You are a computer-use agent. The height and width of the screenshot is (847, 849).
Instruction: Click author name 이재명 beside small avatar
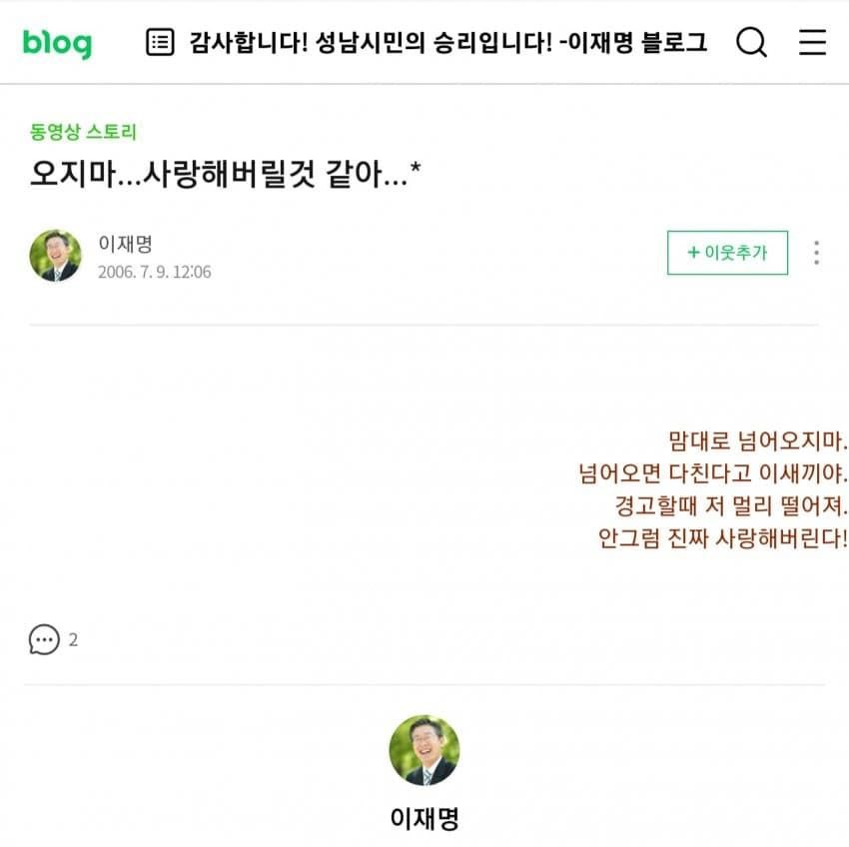125,243
